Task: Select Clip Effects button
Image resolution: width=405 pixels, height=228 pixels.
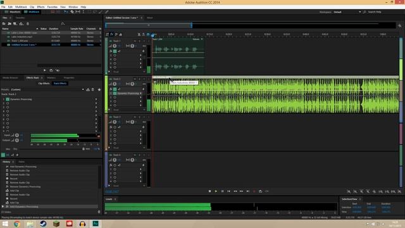Action: tap(44, 84)
